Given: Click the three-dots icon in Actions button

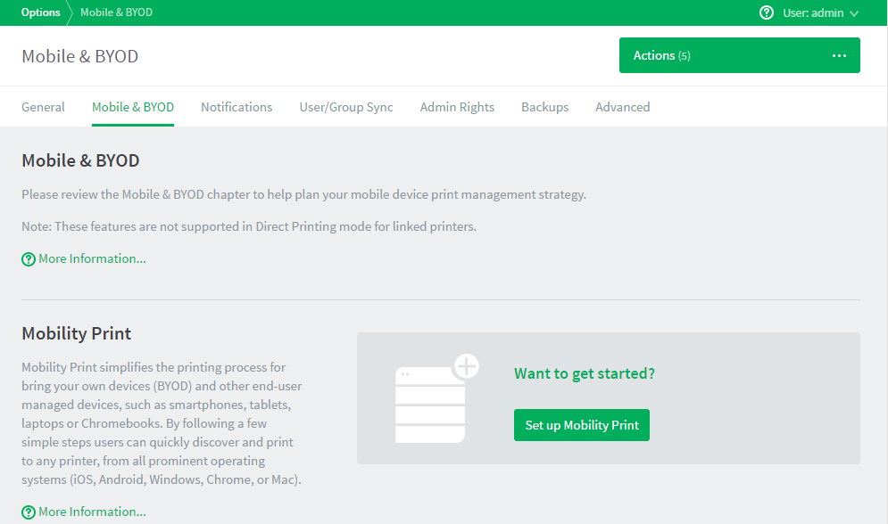Looking at the screenshot, I should click(x=839, y=55).
